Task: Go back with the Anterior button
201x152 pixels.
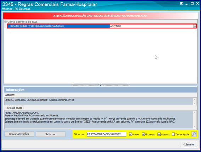Action: [x=189, y=145]
